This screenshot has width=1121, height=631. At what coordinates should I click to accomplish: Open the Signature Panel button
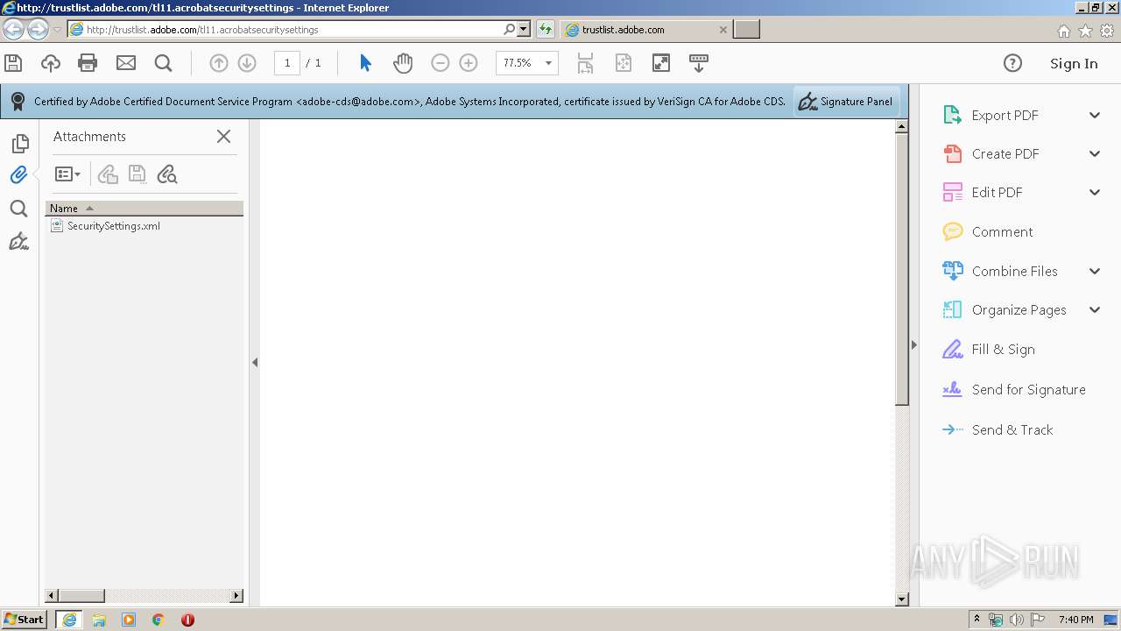846,102
